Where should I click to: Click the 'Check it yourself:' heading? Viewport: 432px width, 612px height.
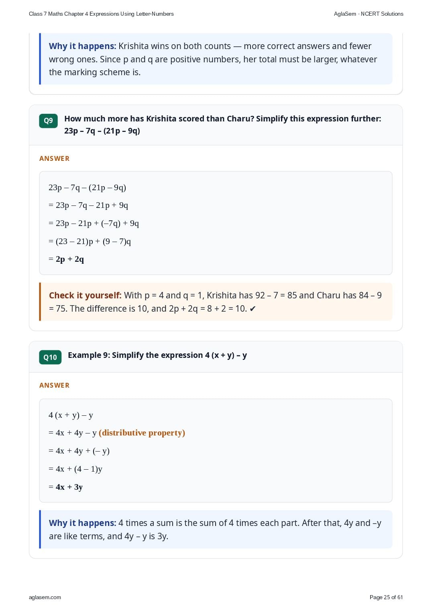pos(85,295)
